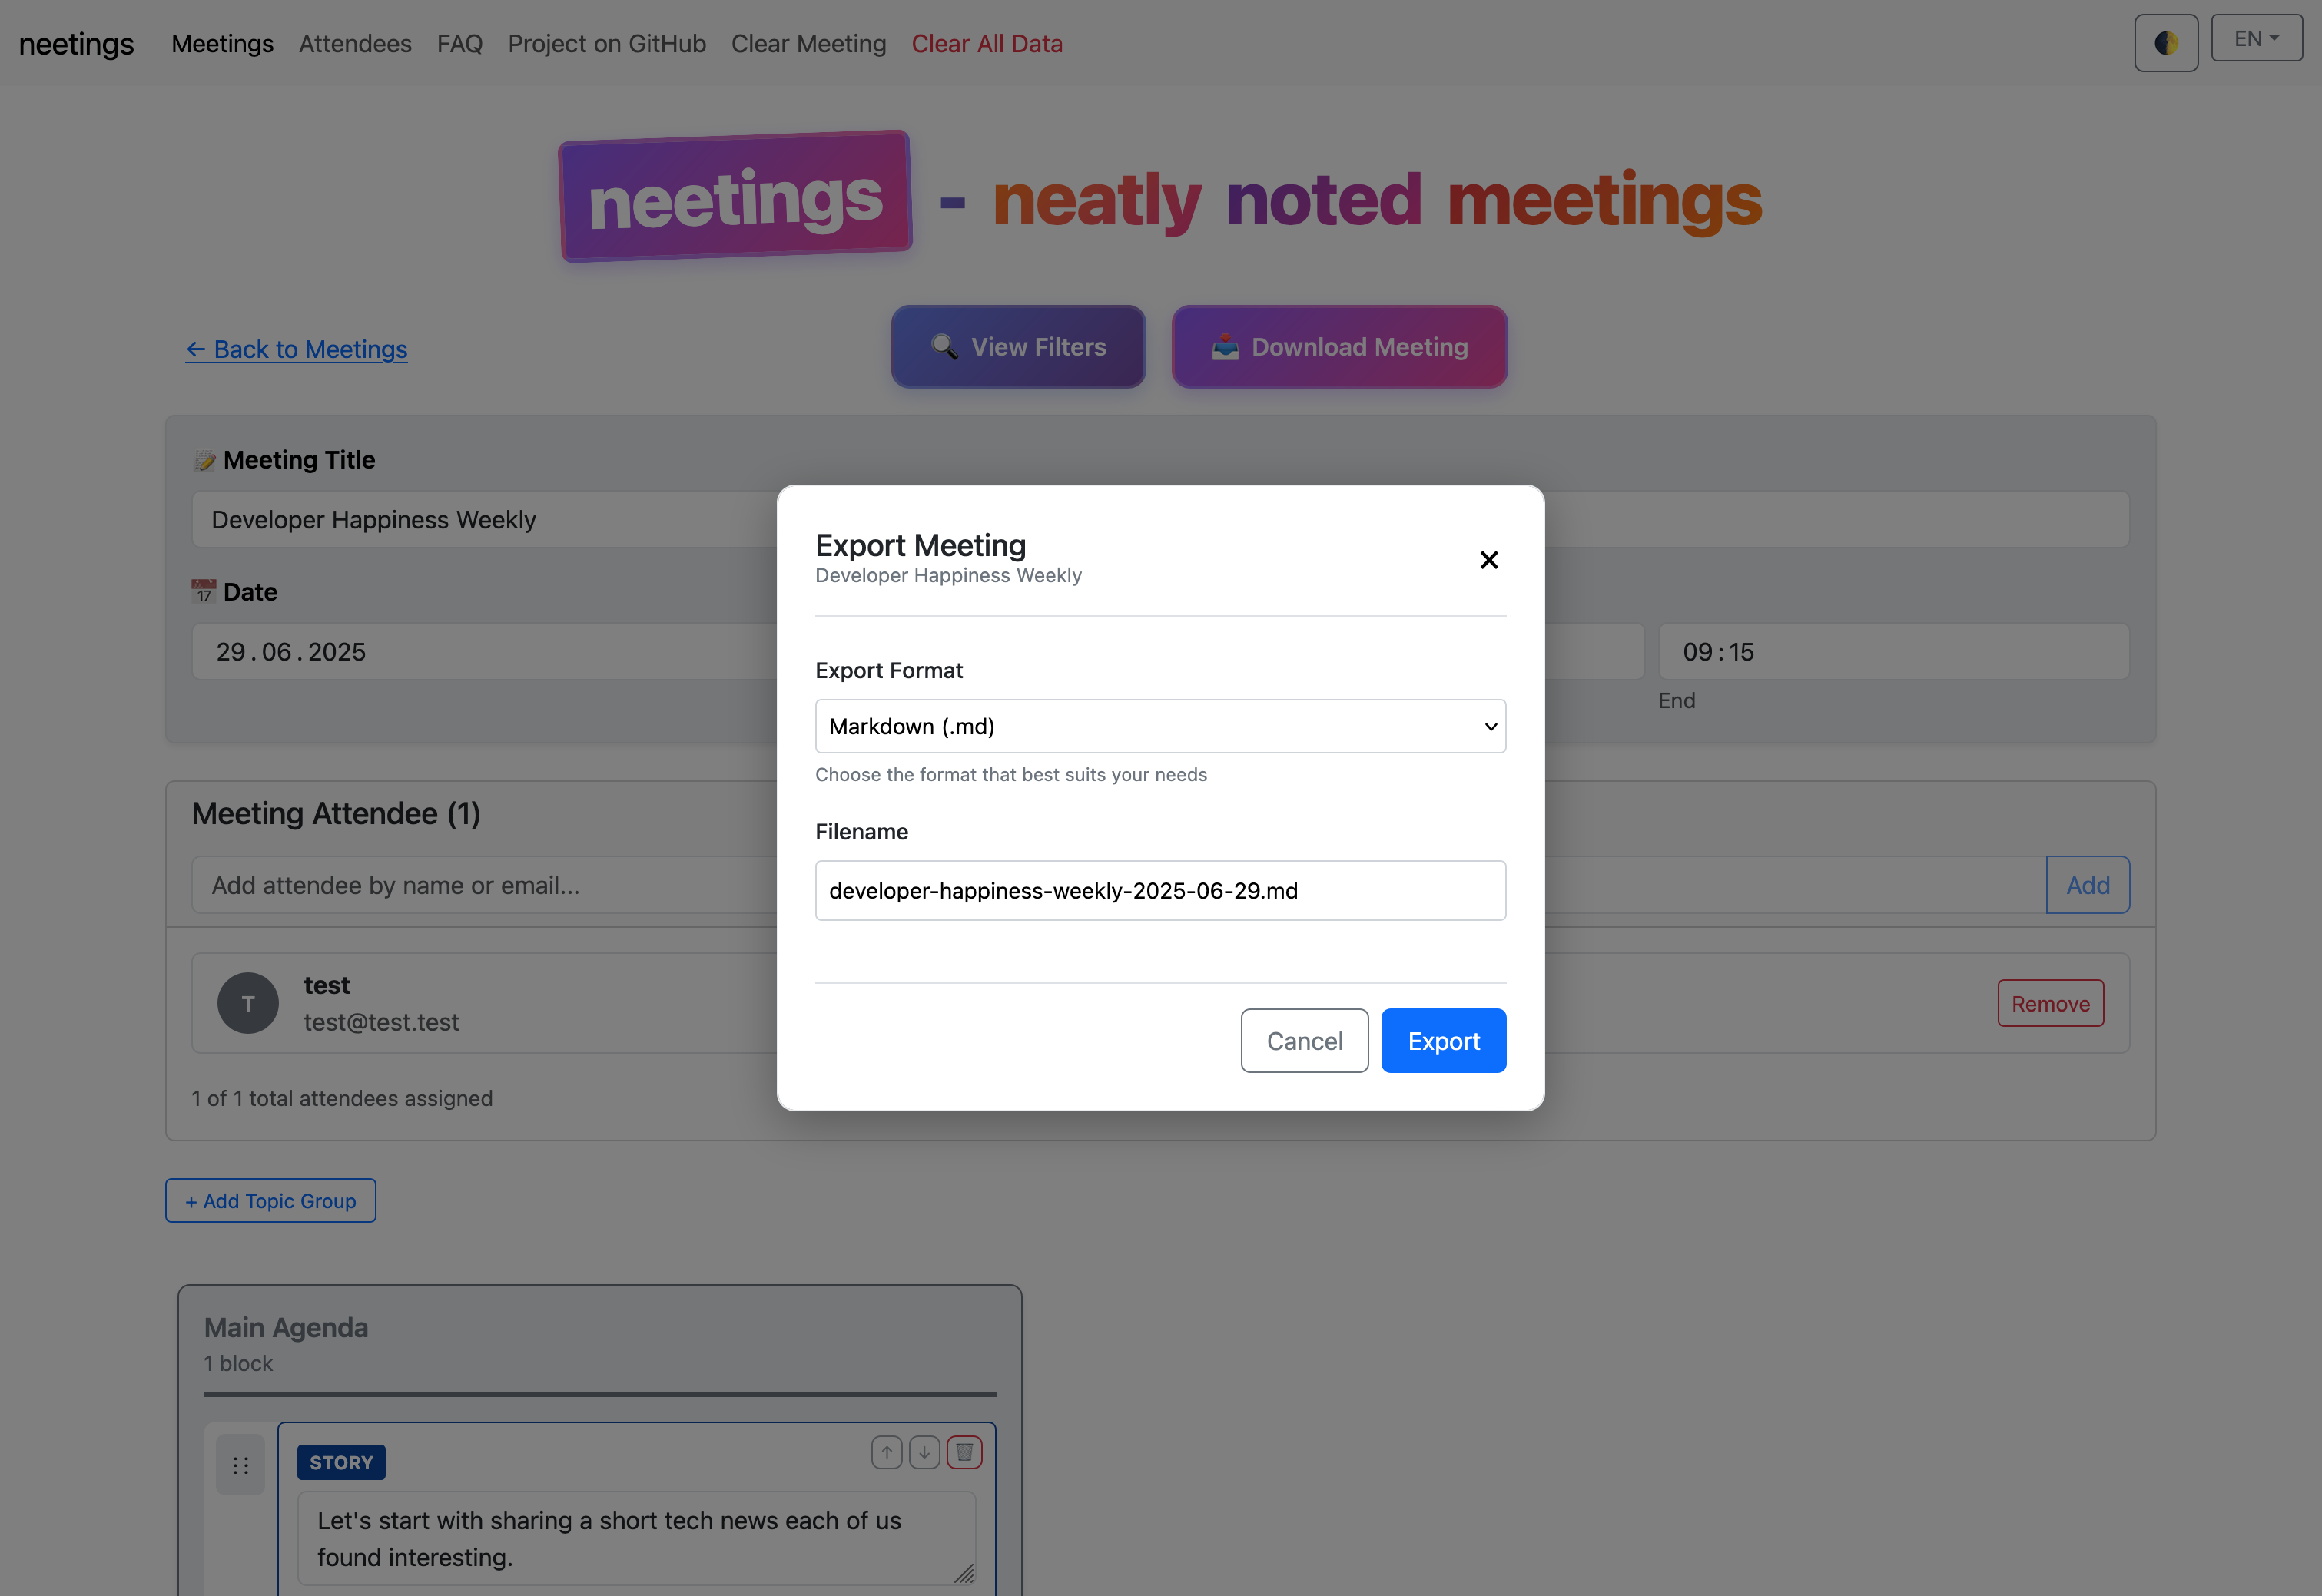2322x1596 pixels.
Task: Open the Attendees nav item
Action: pos(355,43)
